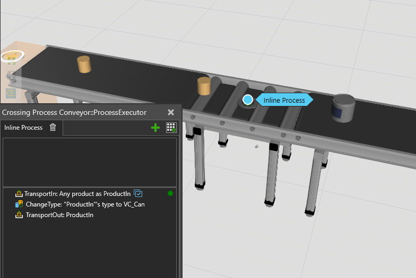
Task: Click the green status dot on TransportIn
Action: click(170, 194)
